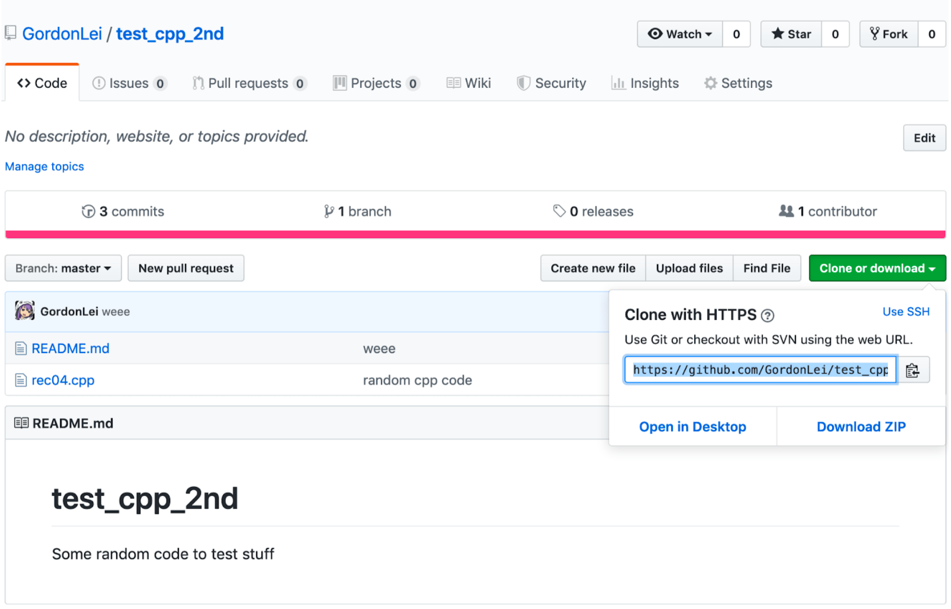Screen dimensions: 951x609
Task: Click the Manage topics link
Action: (44, 166)
